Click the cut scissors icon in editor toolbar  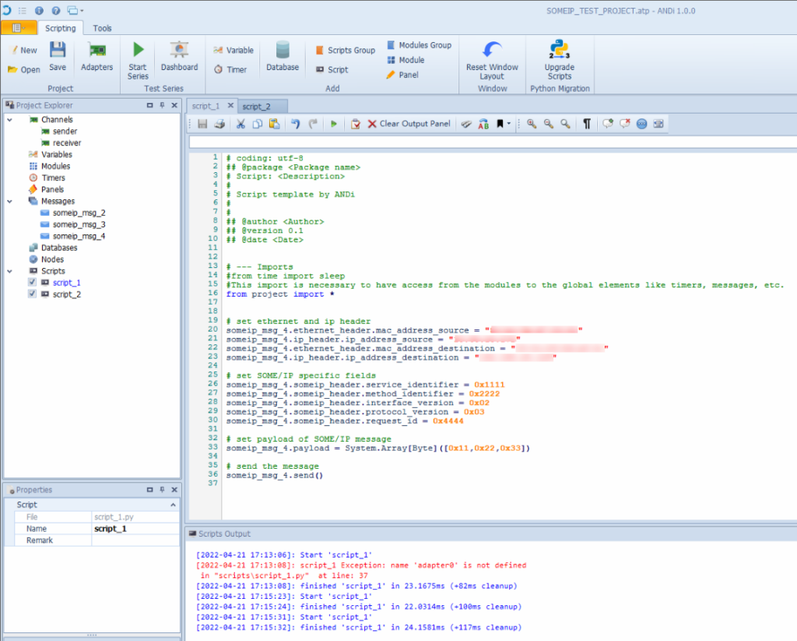tap(241, 124)
